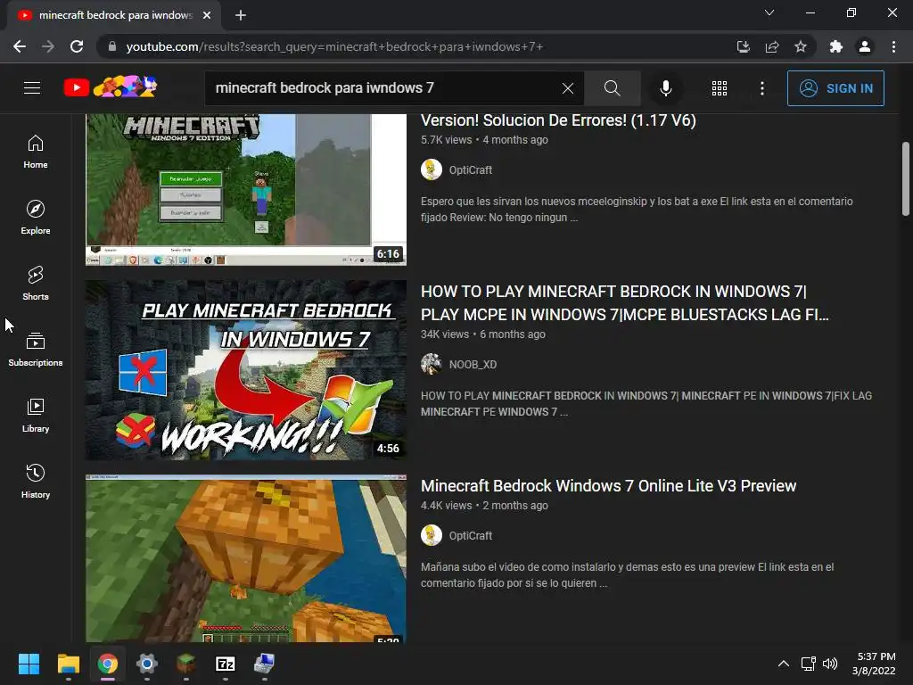The image size is (913, 685).
Task: Start voice search with the microphone
Action: click(x=665, y=88)
